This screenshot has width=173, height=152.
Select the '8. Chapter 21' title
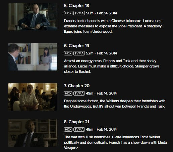[76, 122]
